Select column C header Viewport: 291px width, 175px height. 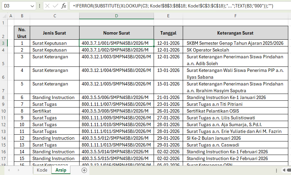pyautogui.click(x=55, y=16)
